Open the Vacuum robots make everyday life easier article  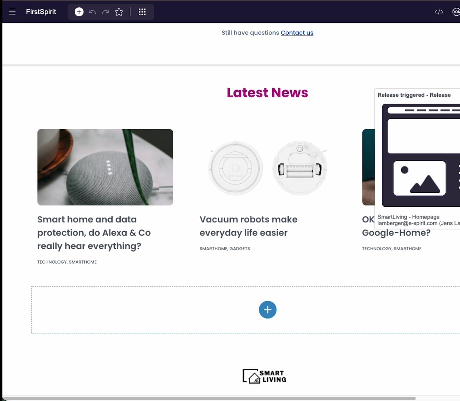(x=249, y=226)
